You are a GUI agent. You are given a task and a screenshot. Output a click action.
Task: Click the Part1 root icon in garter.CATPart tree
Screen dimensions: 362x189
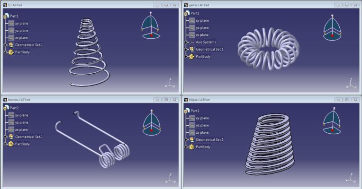(x=186, y=13)
